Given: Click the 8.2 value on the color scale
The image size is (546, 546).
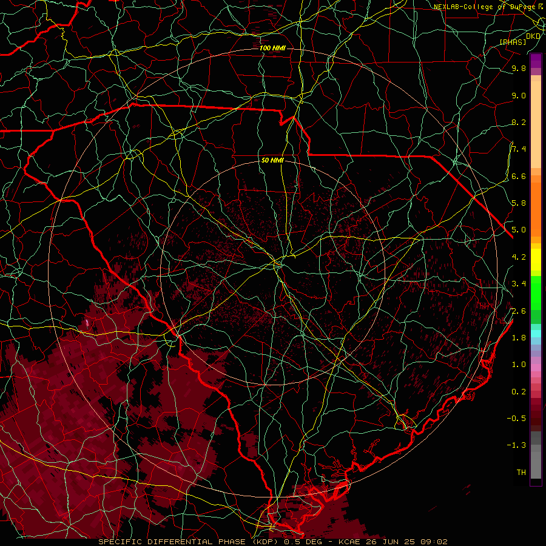Looking at the screenshot, I should [519, 122].
